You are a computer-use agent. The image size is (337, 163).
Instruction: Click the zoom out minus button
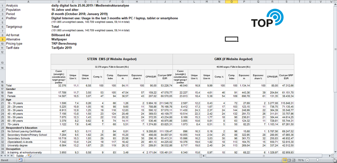tap(307, 160)
